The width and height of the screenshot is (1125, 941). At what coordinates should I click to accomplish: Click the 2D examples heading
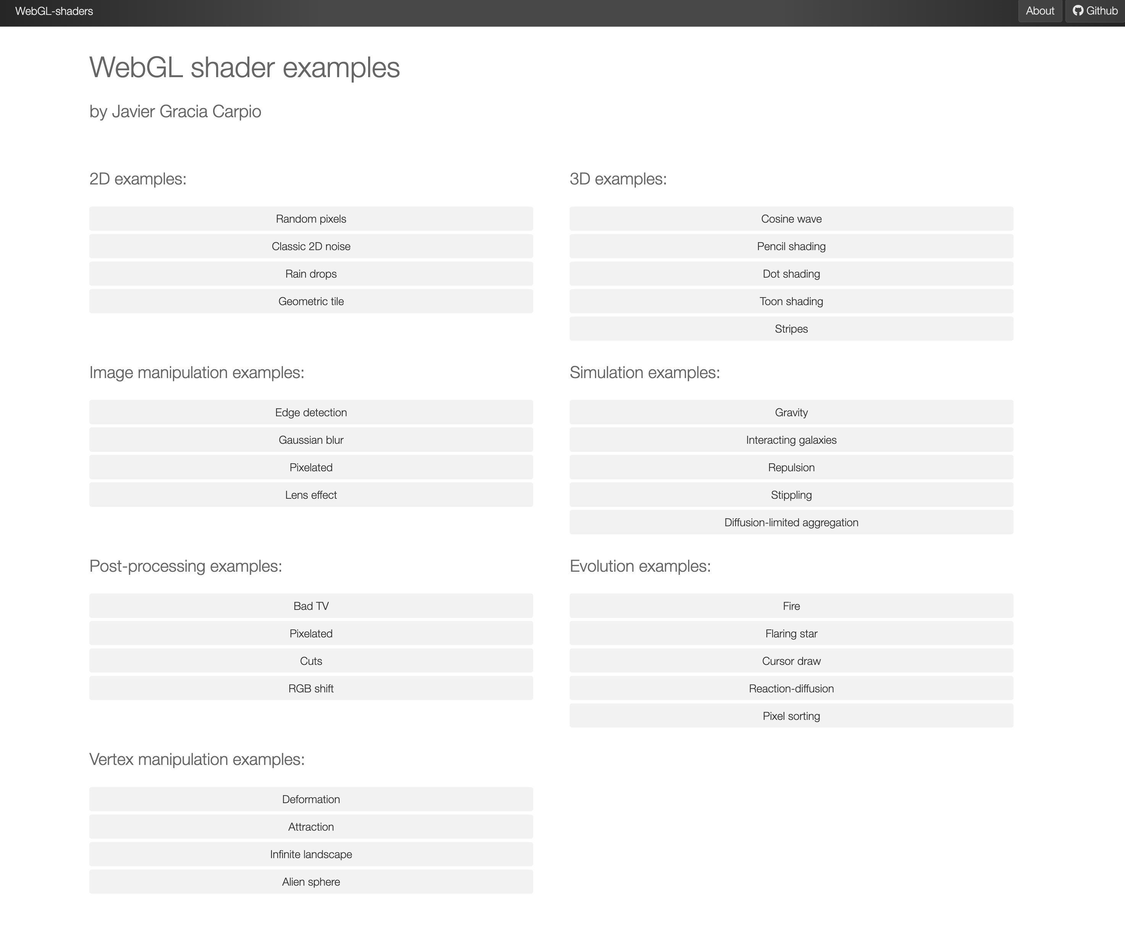click(x=138, y=179)
